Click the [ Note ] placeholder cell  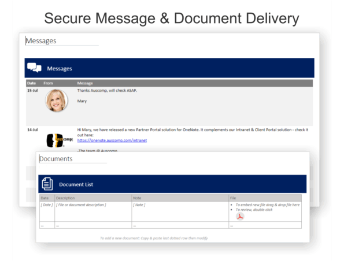[139, 205]
